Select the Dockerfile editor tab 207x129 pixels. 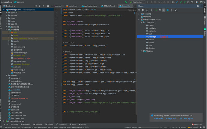pyautogui.click(x=125, y=6)
